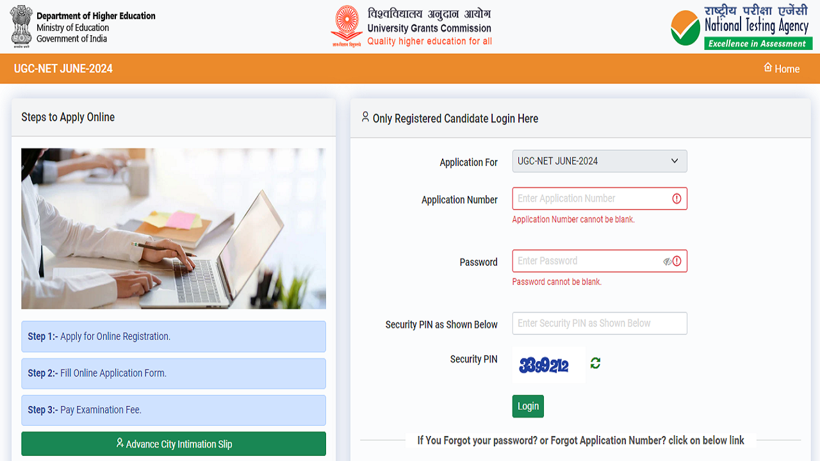Click the Password field error warning icon
The image size is (820, 461).
coord(676,261)
